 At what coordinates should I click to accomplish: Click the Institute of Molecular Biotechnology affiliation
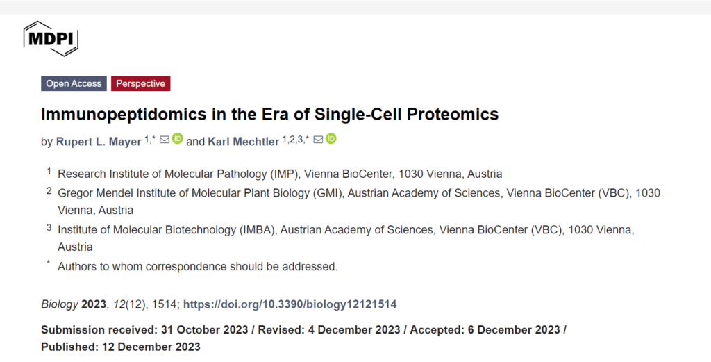coord(346,229)
